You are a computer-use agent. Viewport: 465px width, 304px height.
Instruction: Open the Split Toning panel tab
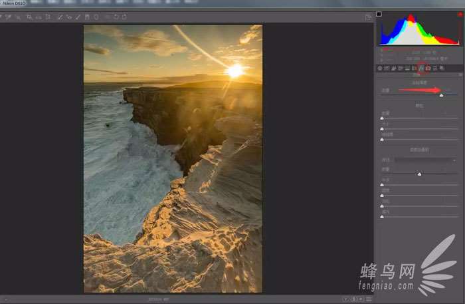coord(407,69)
